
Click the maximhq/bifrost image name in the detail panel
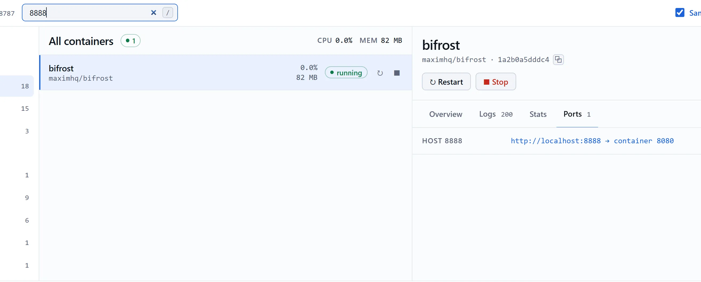(x=454, y=59)
